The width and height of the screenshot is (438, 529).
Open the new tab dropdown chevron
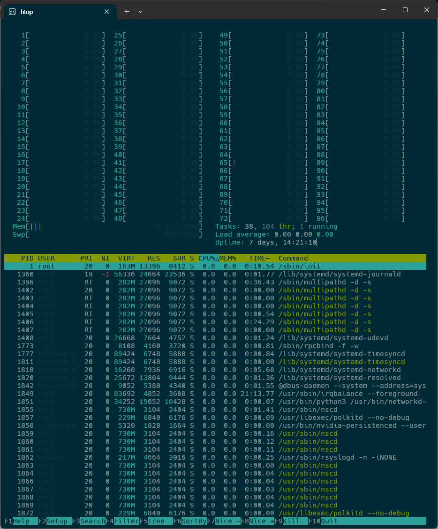click(140, 11)
